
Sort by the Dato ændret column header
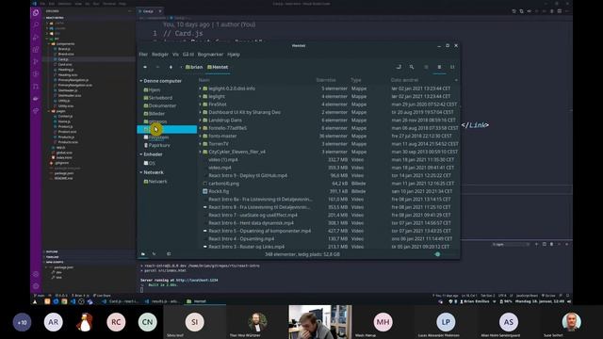tap(404, 80)
